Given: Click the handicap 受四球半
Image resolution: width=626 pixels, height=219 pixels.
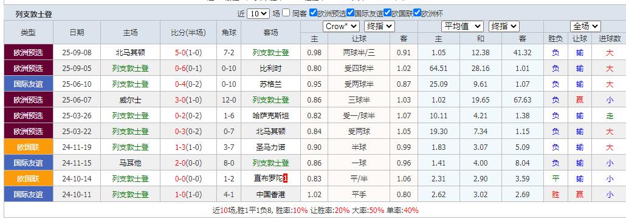Looking at the screenshot, I should point(359,69).
